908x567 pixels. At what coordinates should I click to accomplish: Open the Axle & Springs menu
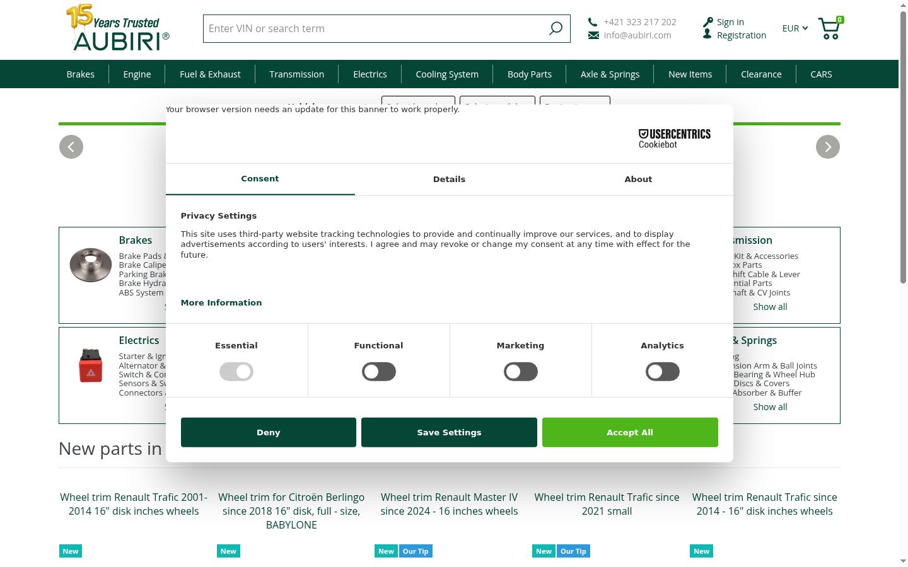click(610, 74)
